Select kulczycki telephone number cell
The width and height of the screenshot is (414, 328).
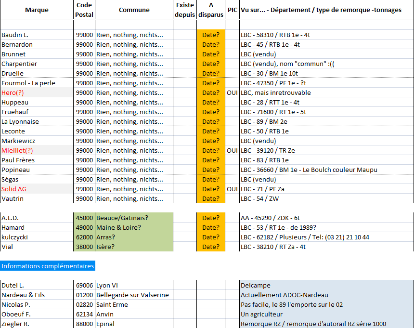pos(326,237)
